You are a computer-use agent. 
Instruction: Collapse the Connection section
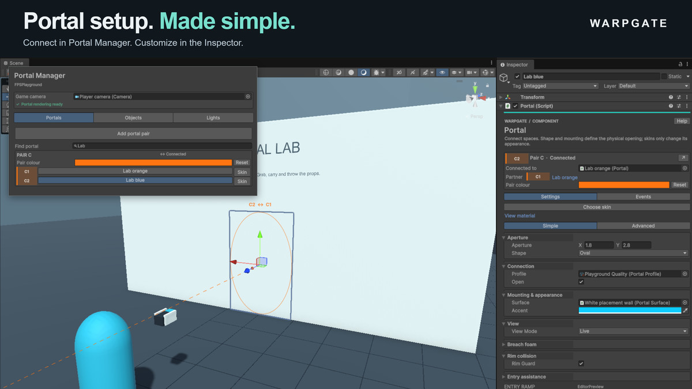(x=504, y=266)
